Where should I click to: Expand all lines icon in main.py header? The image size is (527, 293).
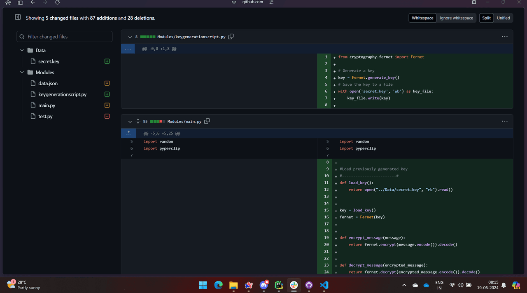pos(138,122)
